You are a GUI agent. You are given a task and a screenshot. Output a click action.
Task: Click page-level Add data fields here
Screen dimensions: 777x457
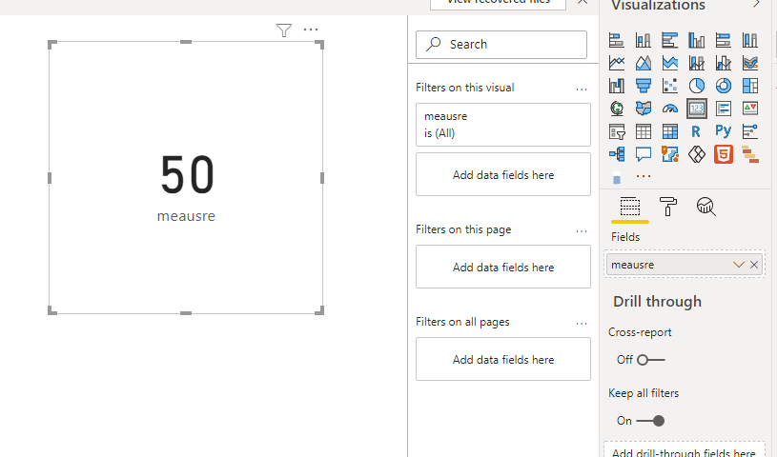coord(503,267)
